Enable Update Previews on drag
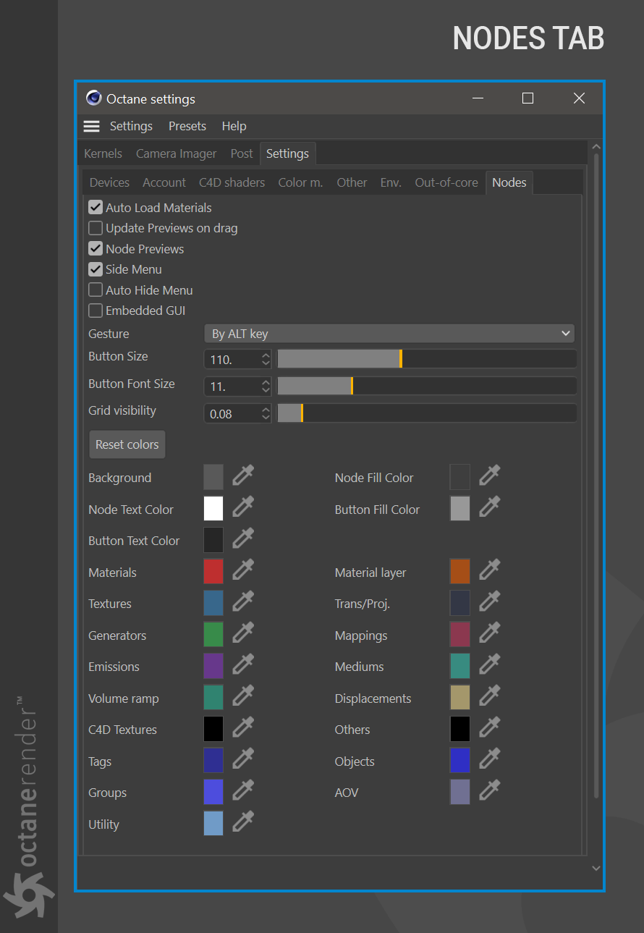The image size is (644, 933). pyautogui.click(x=96, y=228)
